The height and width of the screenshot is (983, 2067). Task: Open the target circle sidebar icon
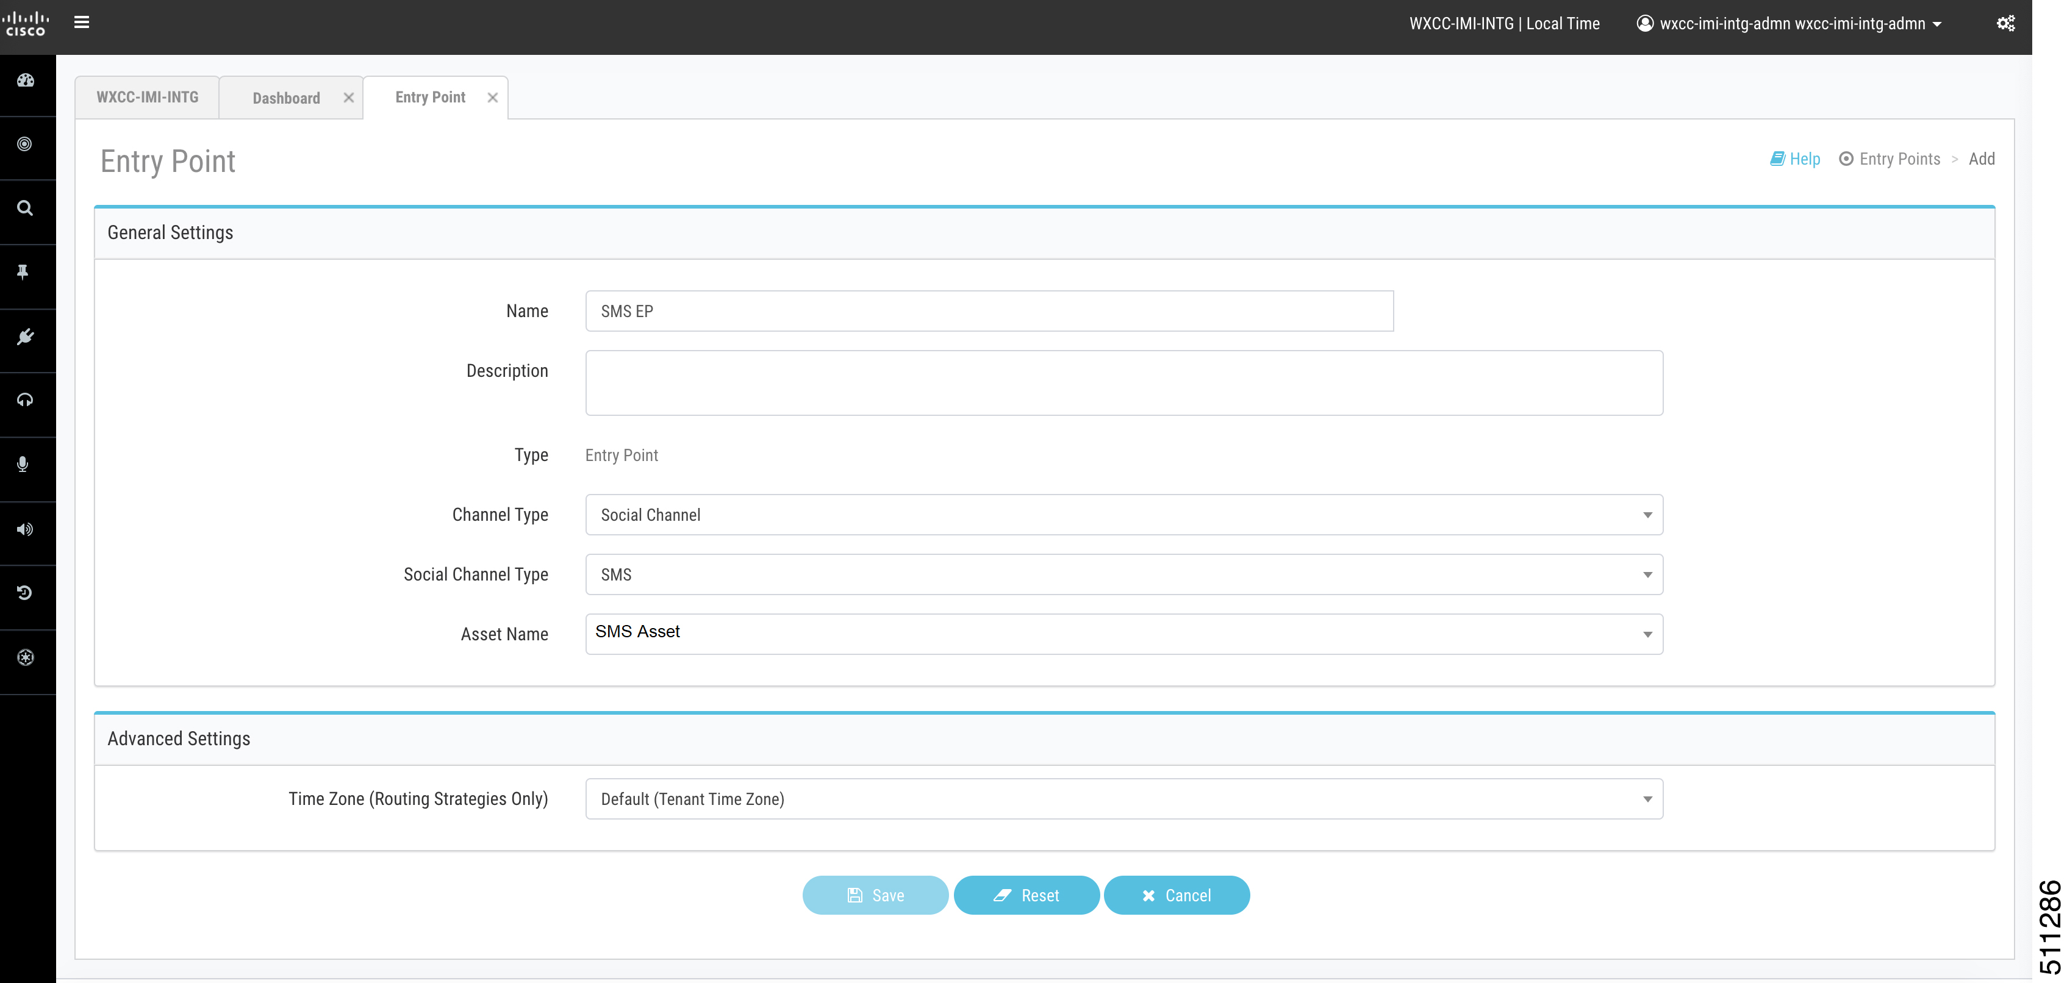click(25, 145)
